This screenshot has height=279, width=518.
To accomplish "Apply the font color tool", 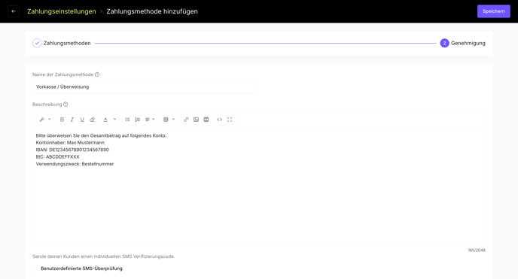I will click(x=105, y=120).
